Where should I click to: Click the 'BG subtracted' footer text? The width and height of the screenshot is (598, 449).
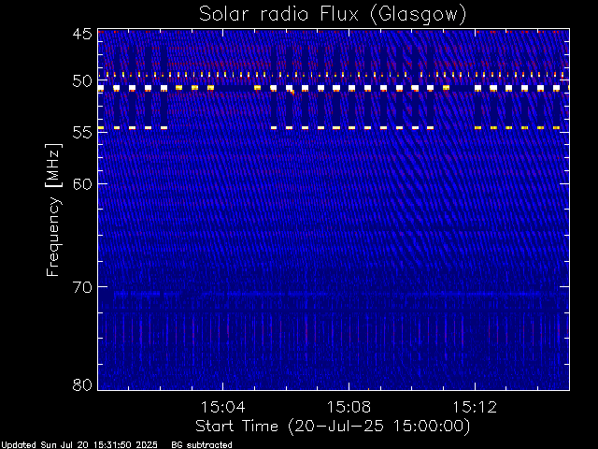202,445
